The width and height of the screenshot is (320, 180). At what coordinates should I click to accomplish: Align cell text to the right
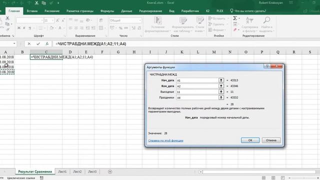tap(81, 28)
